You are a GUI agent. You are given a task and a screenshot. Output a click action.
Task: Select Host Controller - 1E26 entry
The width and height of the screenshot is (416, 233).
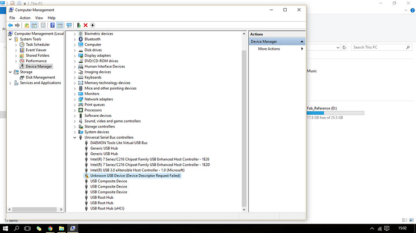tap(150, 159)
